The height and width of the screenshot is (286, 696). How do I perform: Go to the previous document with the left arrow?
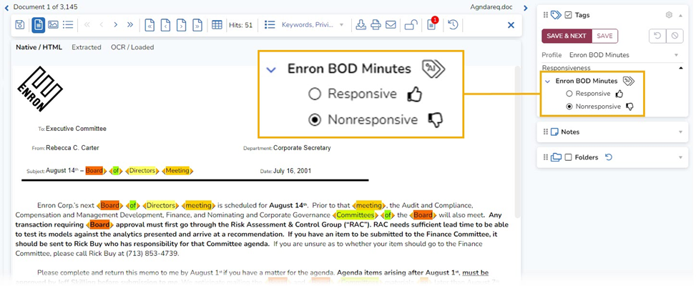101,25
